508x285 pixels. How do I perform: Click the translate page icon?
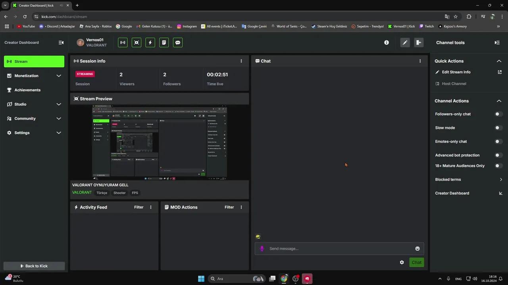coord(447,17)
